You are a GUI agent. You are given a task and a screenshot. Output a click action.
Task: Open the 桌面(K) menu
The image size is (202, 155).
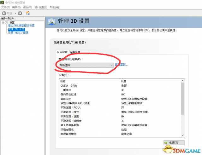27,7
